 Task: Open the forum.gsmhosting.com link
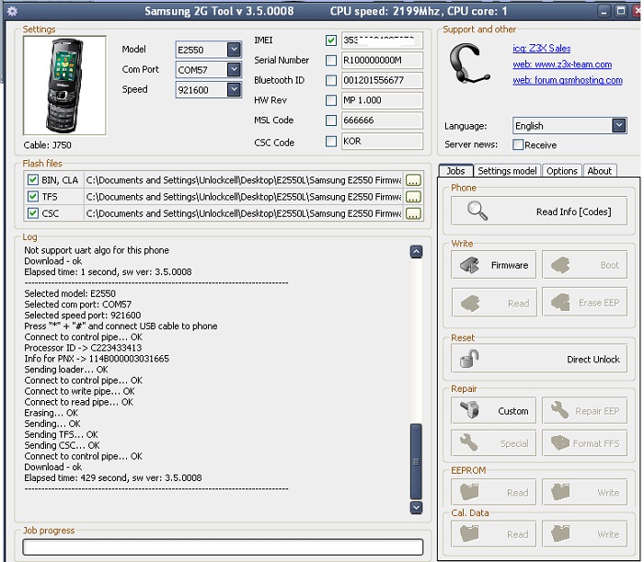568,80
